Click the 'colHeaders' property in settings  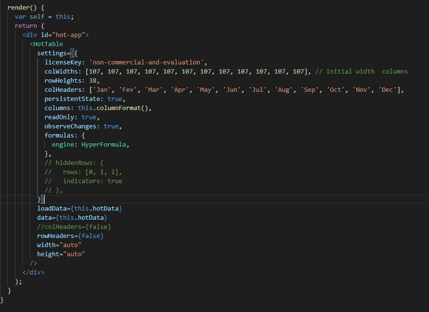(63, 90)
